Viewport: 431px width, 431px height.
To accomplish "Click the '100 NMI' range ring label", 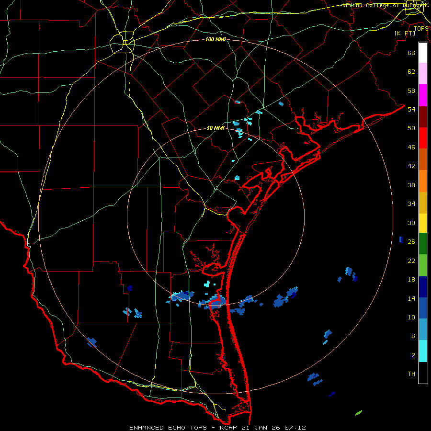I will click(x=215, y=39).
